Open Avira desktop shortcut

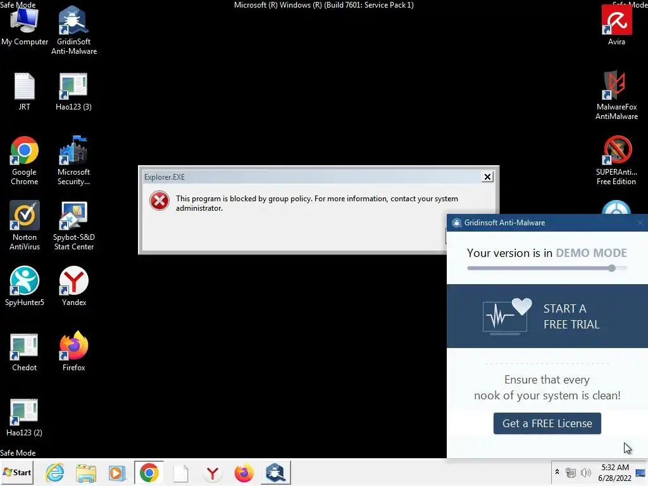pos(616,25)
